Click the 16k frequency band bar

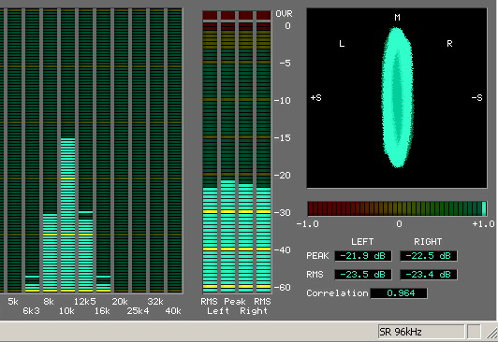pyautogui.click(x=103, y=150)
